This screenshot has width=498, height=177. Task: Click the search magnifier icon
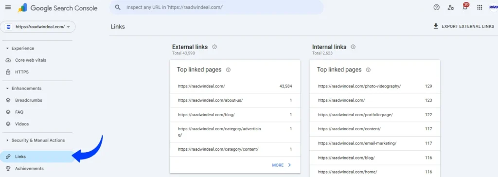click(x=118, y=7)
